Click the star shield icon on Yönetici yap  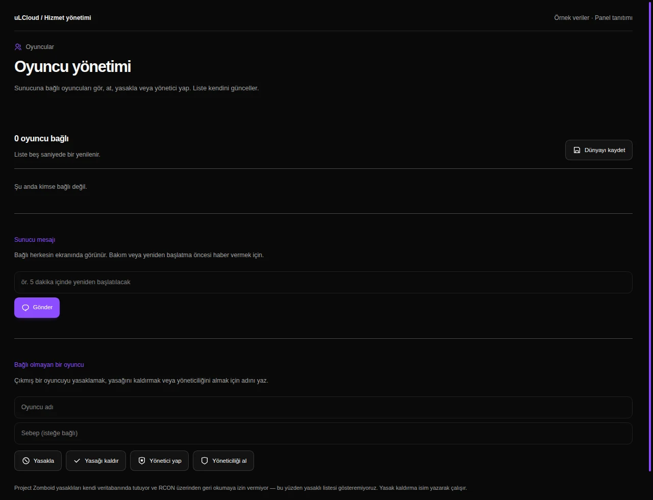point(142,461)
